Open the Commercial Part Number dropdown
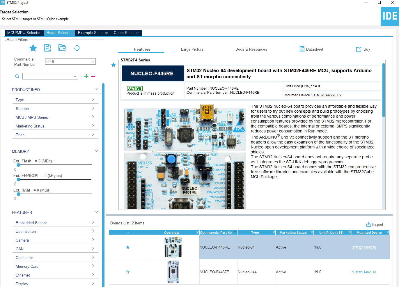Image resolution: width=399 pixels, height=287 pixels. click(x=93, y=61)
